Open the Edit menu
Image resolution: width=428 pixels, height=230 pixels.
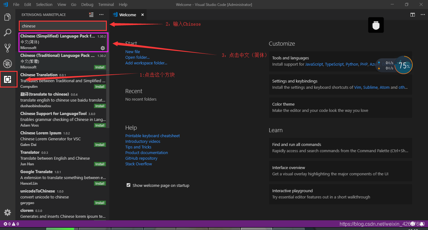[28, 4]
